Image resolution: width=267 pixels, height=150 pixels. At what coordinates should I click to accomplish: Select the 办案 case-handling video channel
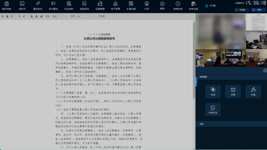pos(253,92)
